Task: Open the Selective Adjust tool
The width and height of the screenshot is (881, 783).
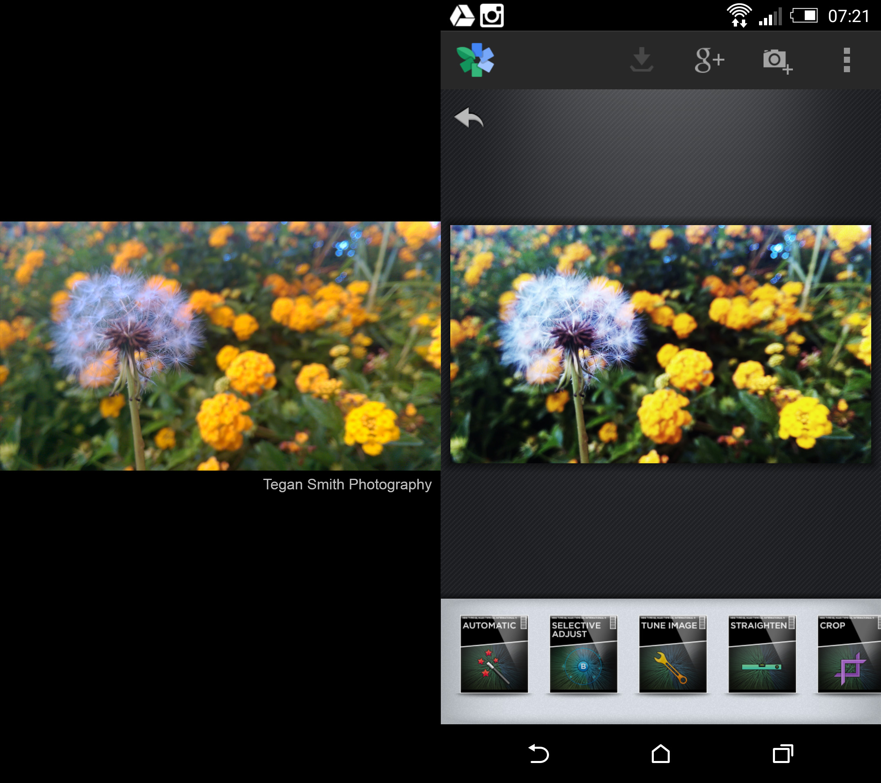Action: click(583, 654)
